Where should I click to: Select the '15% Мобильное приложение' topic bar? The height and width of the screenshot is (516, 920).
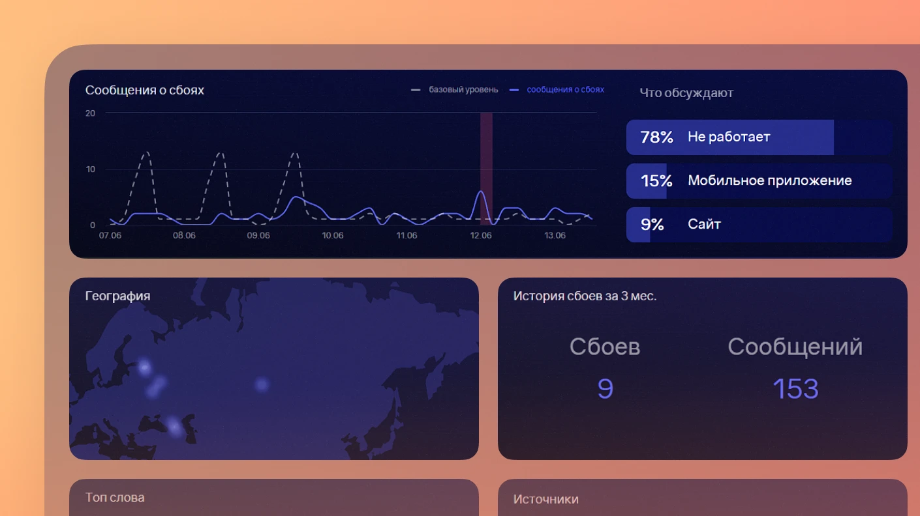click(x=759, y=181)
